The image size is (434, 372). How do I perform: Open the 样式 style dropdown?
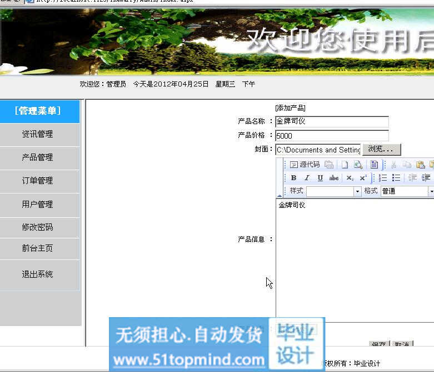click(x=333, y=191)
